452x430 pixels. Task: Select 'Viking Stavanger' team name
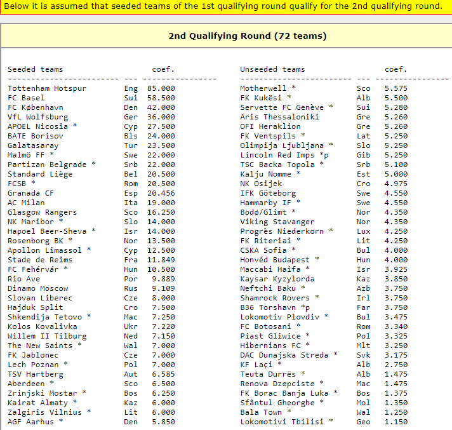pyautogui.click(x=277, y=222)
